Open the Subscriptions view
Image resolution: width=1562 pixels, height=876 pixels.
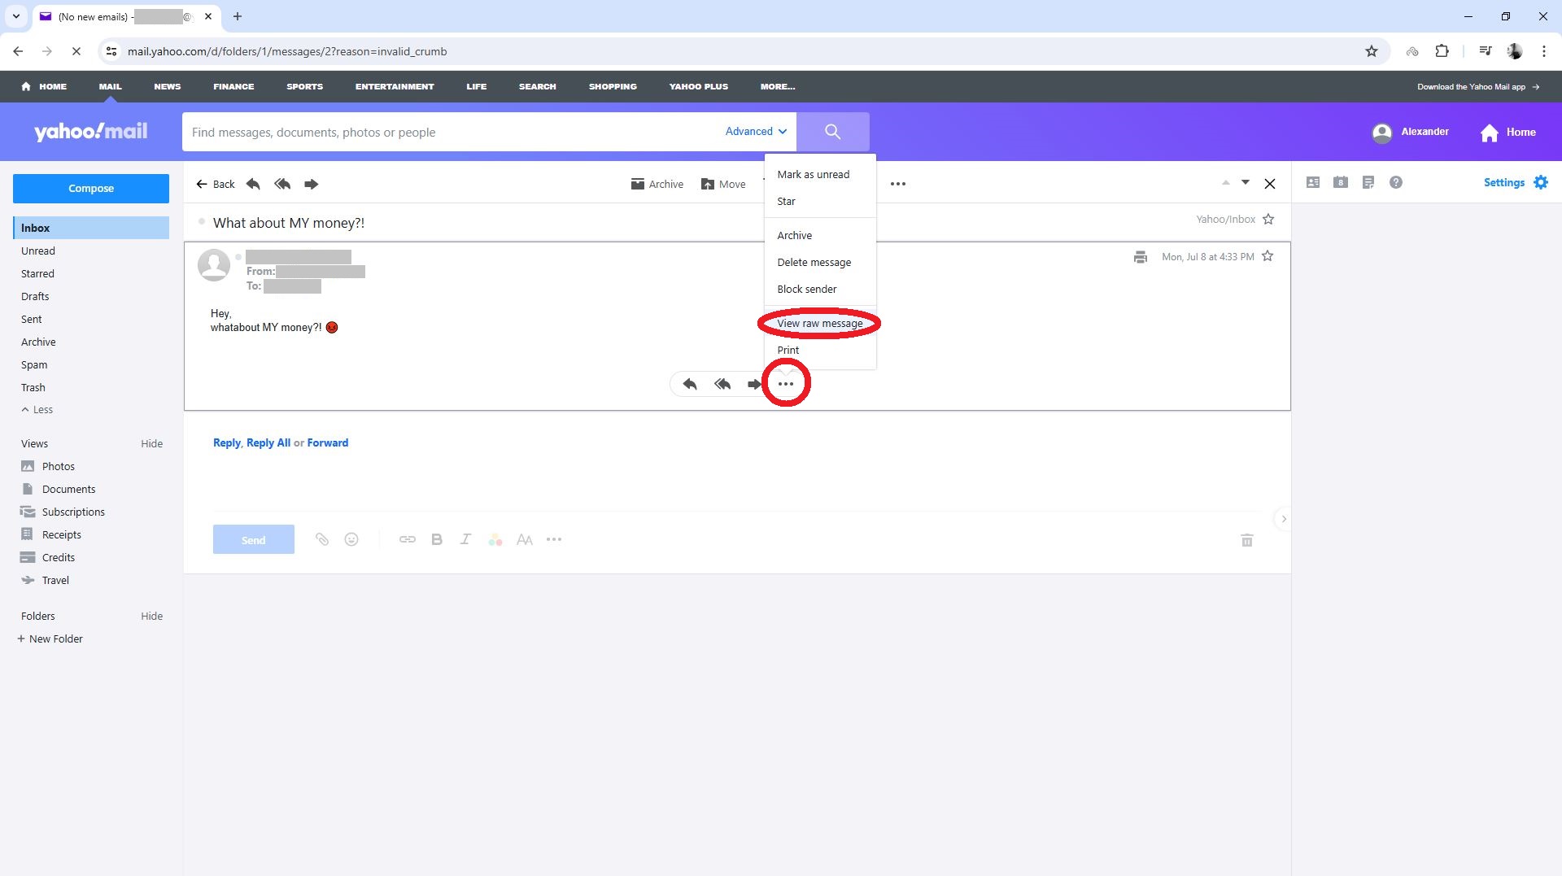(x=63, y=512)
